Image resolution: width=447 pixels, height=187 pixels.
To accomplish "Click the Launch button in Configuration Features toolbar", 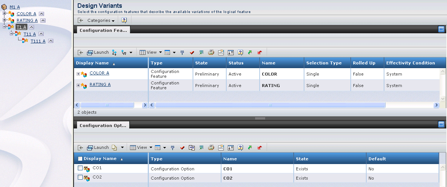I will tap(98, 52).
